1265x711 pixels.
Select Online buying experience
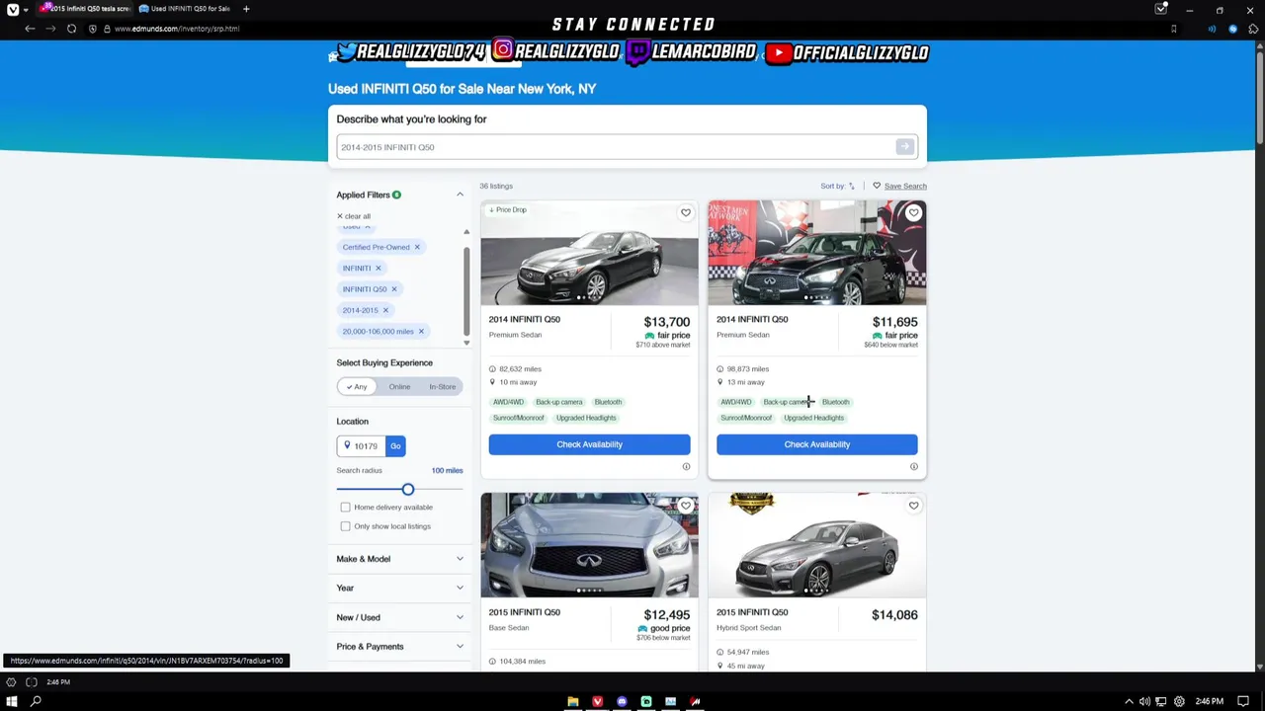[399, 387]
